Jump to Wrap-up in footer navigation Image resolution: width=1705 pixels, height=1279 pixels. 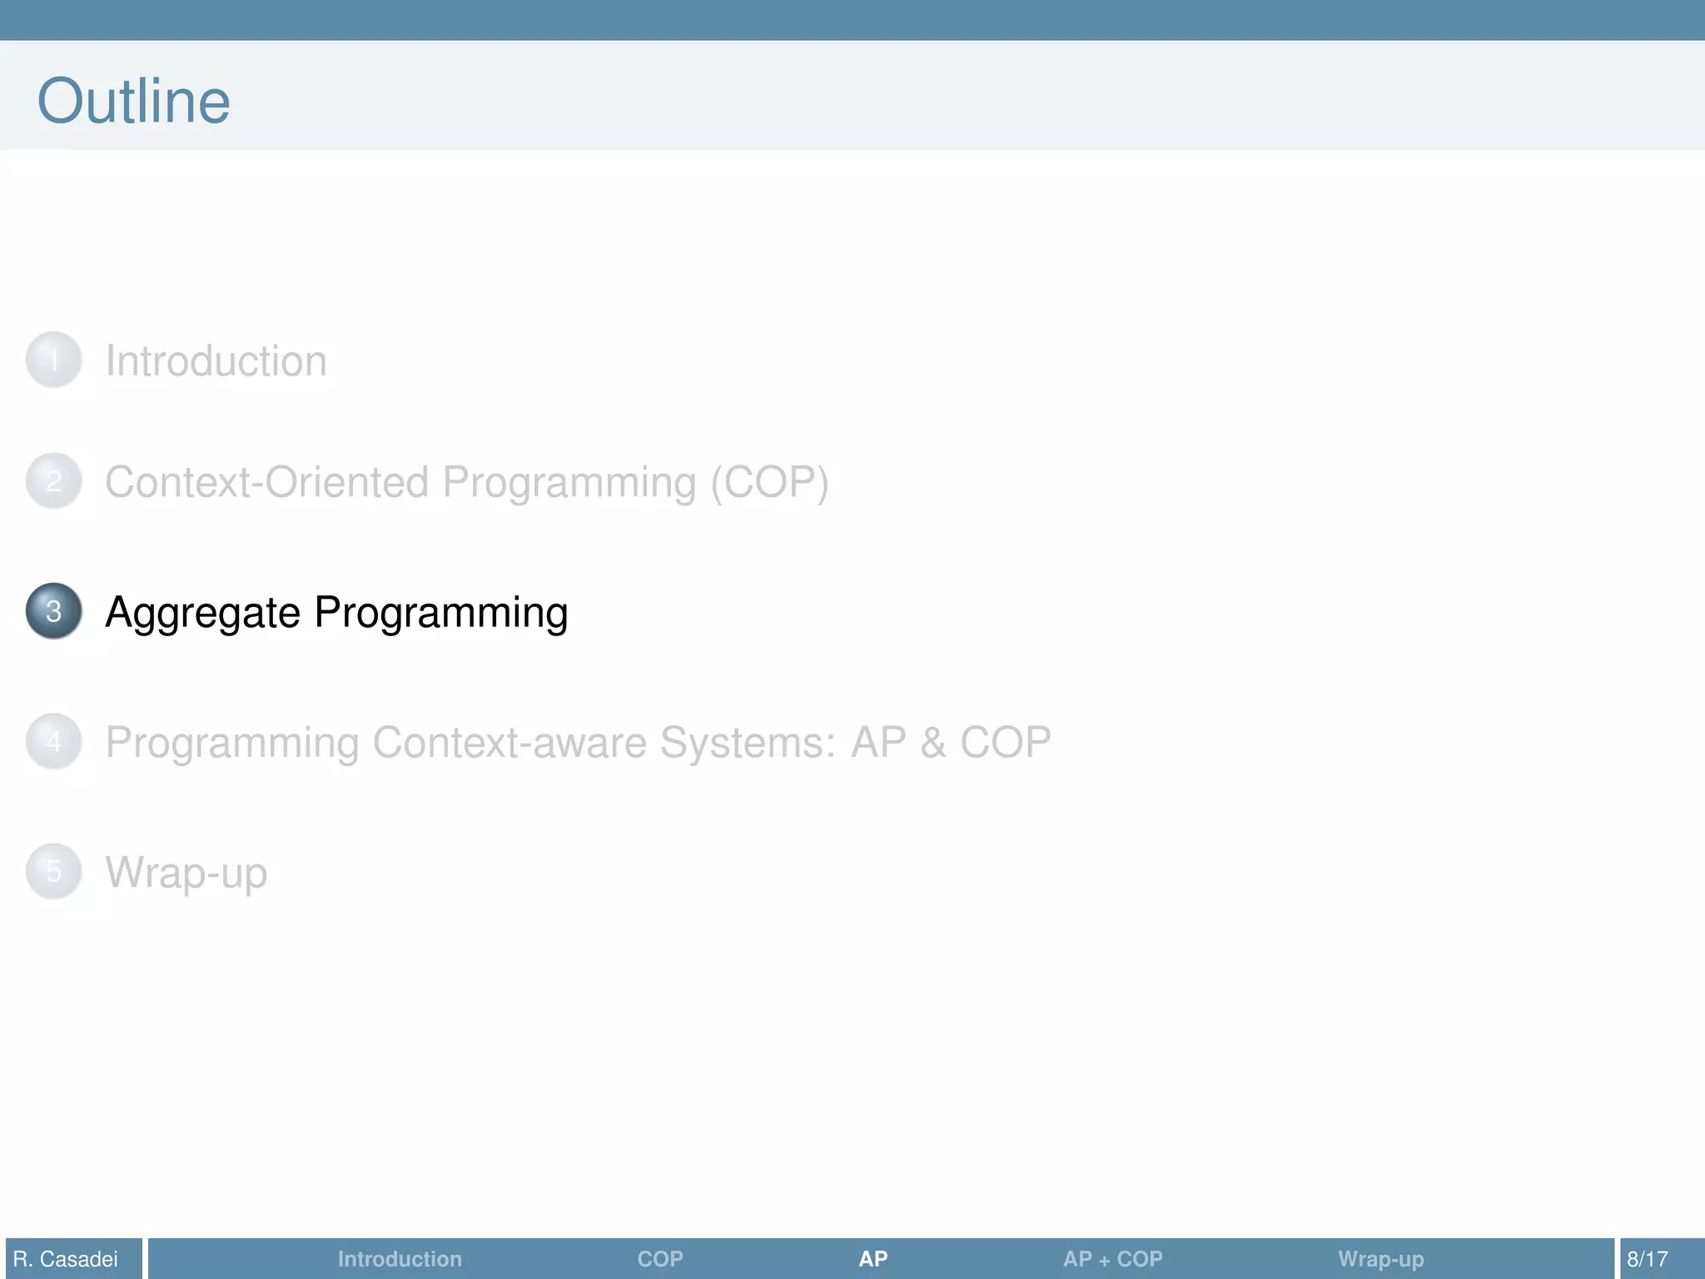click(1380, 1260)
